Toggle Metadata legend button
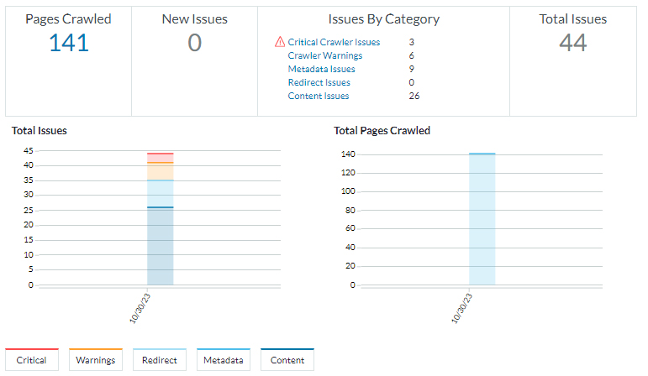 [x=224, y=360]
